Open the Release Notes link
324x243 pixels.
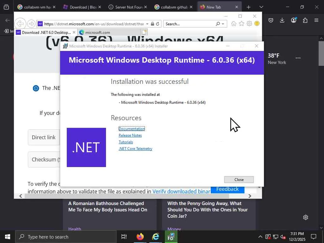tap(130, 135)
